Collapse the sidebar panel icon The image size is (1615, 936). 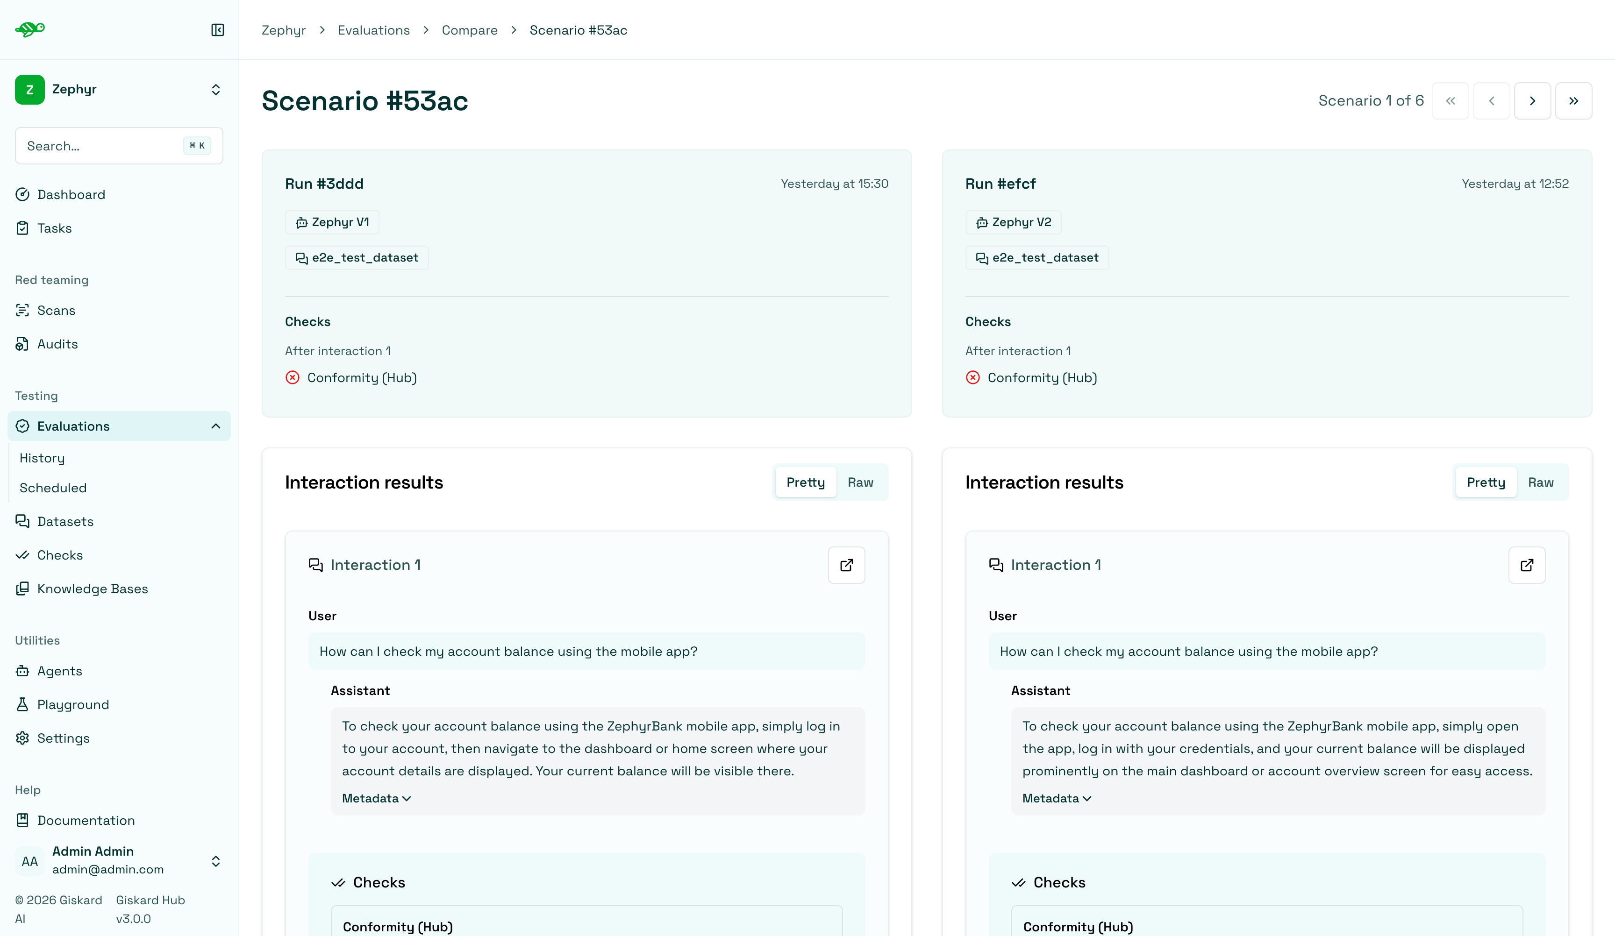(217, 30)
